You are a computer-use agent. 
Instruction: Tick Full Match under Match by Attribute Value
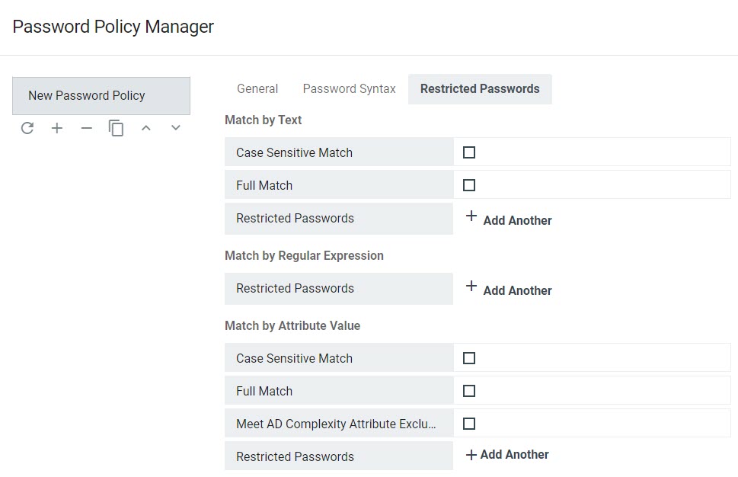pos(469,391)
